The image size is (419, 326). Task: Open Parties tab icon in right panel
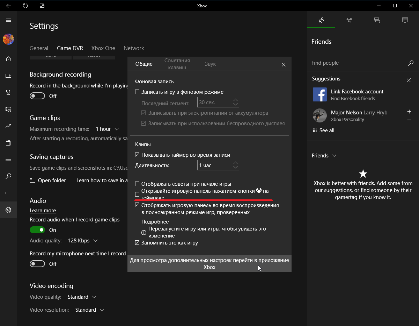tap(349, 20)
